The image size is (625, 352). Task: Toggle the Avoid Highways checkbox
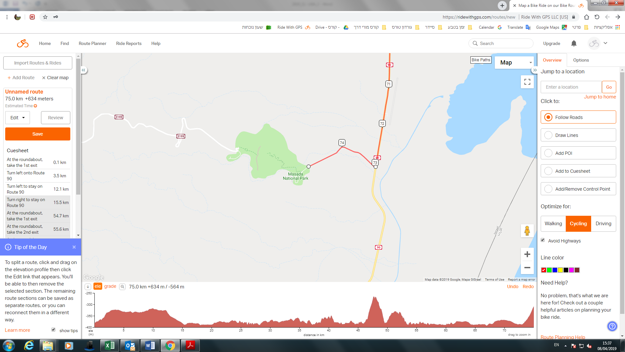point(543,240)
